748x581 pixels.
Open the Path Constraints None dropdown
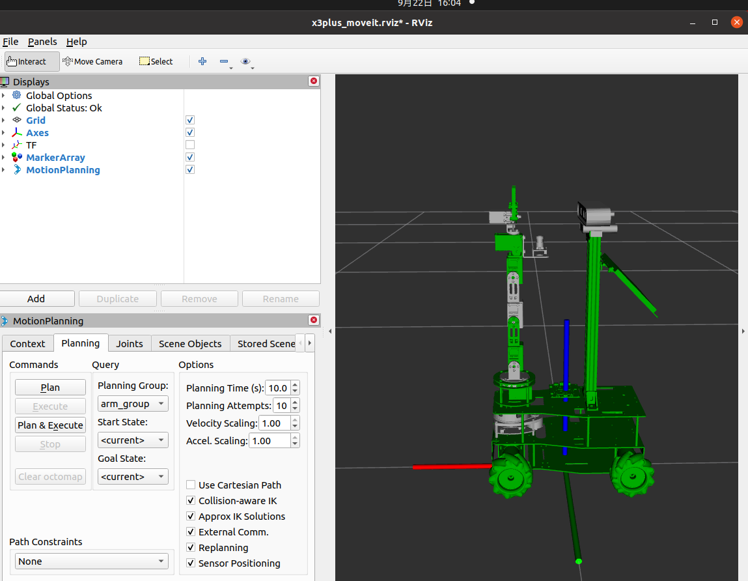tap(92, 561)
